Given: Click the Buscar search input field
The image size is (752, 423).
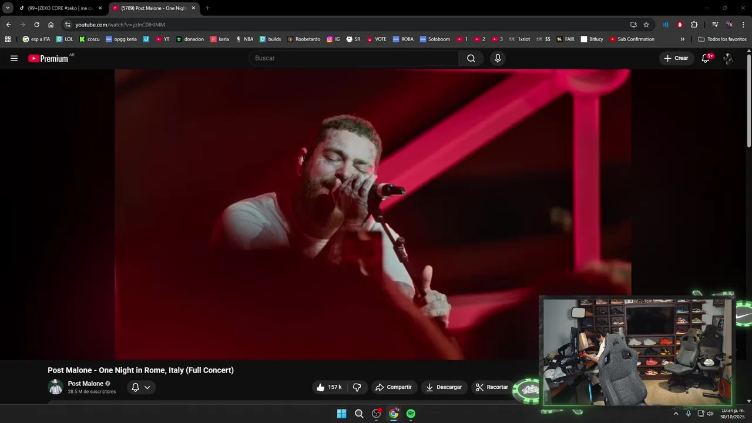Looking at the screenshot, I should (354, 58).
